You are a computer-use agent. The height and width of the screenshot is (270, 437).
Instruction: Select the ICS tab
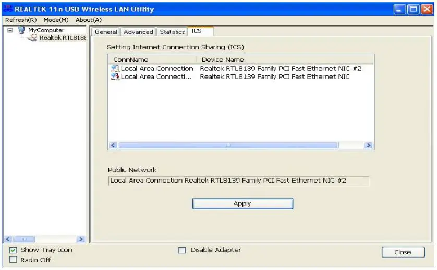pyautogui.click(x=201, y=31)
